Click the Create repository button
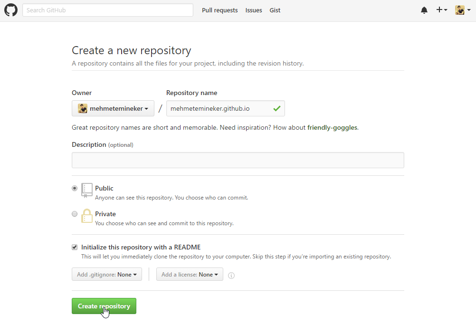The image size is (476, 325). 104,306
